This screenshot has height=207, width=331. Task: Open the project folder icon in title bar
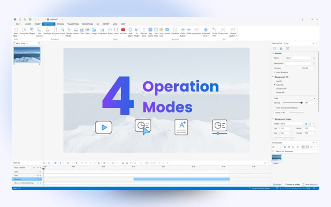pos(25,19)
